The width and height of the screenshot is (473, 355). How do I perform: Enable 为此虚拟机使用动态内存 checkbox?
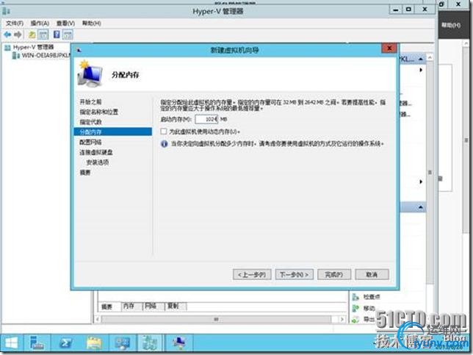pos(164,132)
